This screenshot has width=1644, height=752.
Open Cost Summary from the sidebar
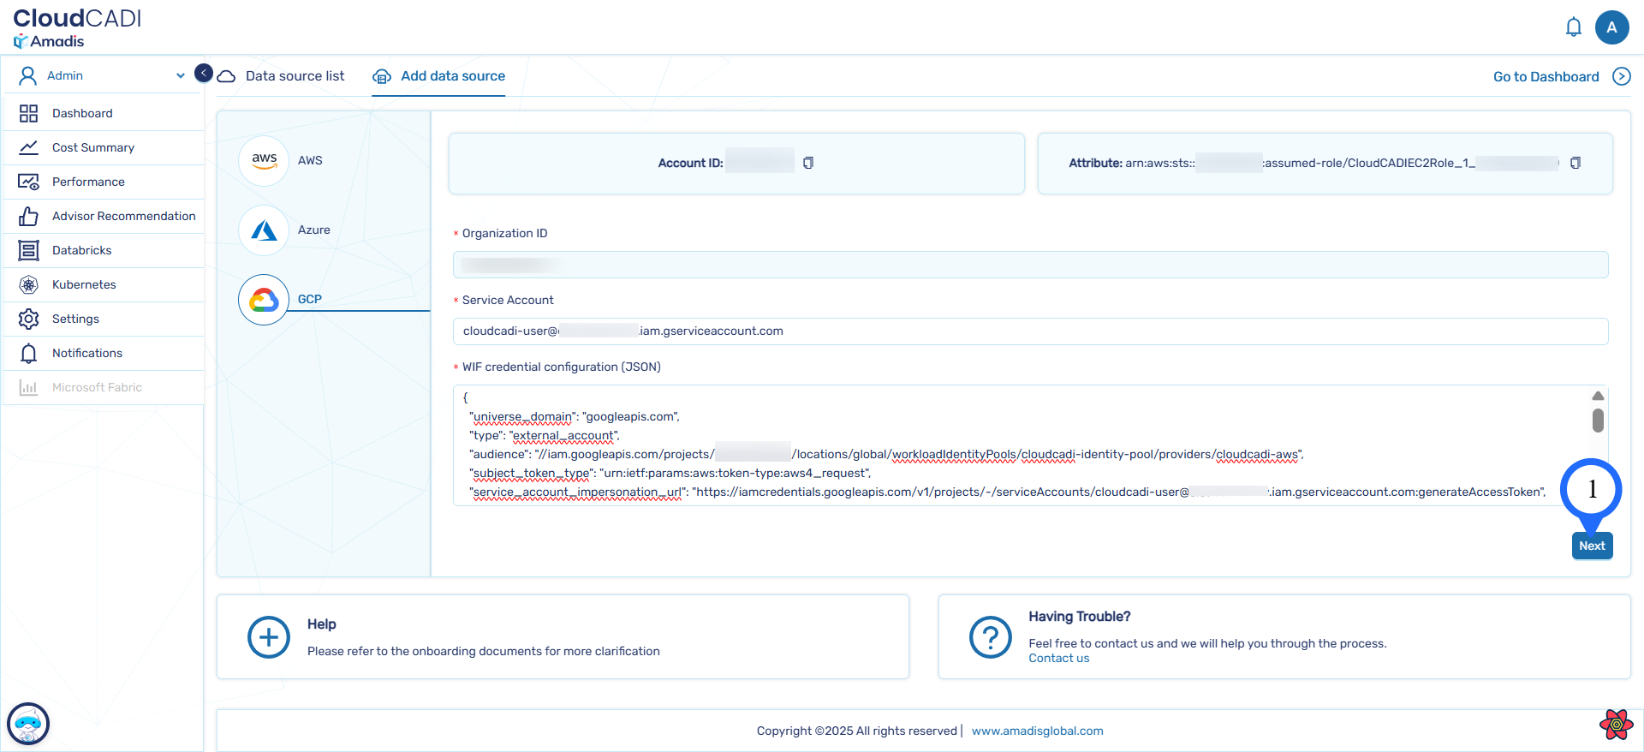tap(93, 147)
